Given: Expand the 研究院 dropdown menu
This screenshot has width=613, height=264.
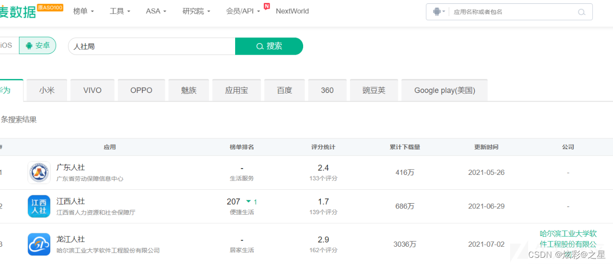Looking at the screenshot, I should coord(196,11).
